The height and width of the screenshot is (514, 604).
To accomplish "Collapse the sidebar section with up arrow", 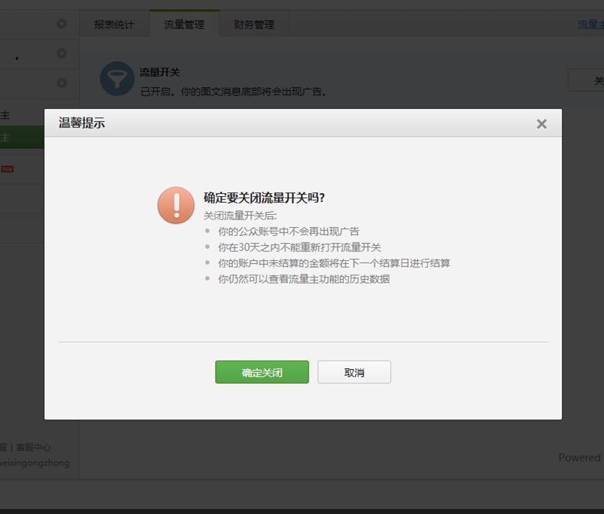I will click(61, 83).
